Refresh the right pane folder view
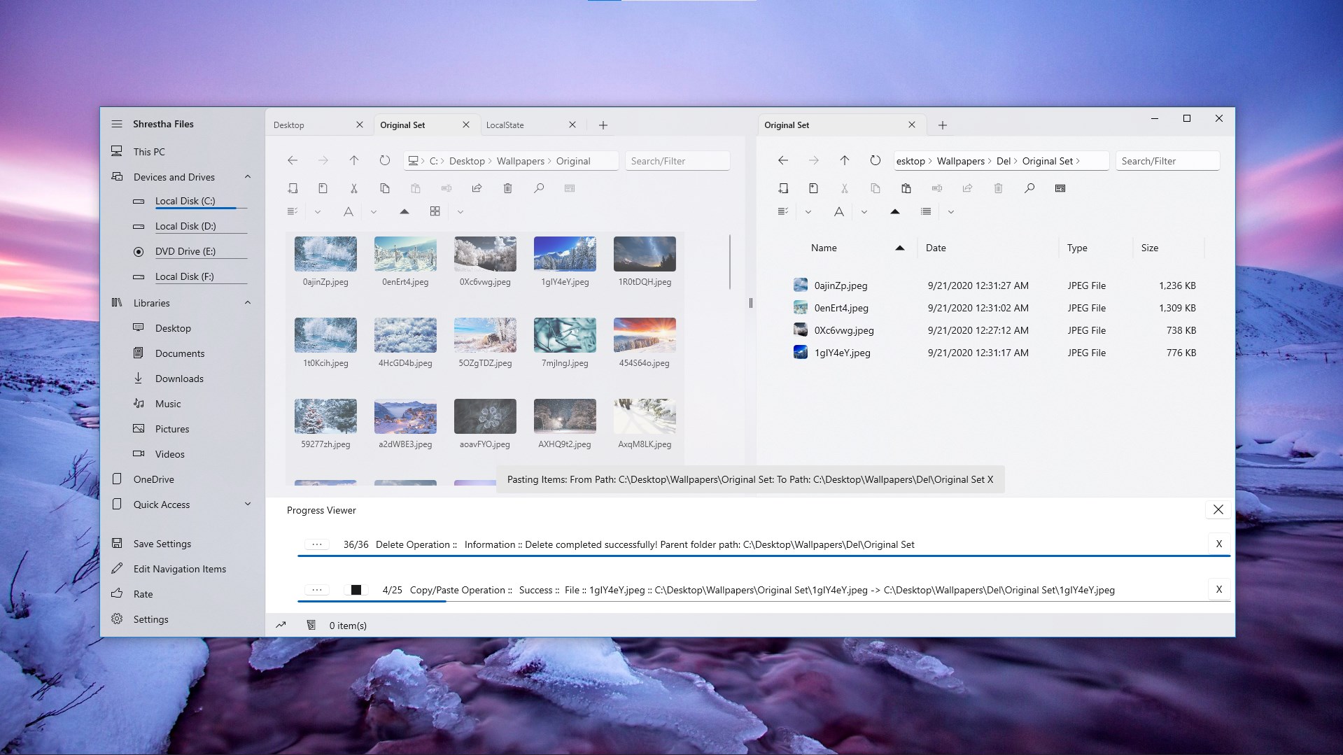 (876, 161)
